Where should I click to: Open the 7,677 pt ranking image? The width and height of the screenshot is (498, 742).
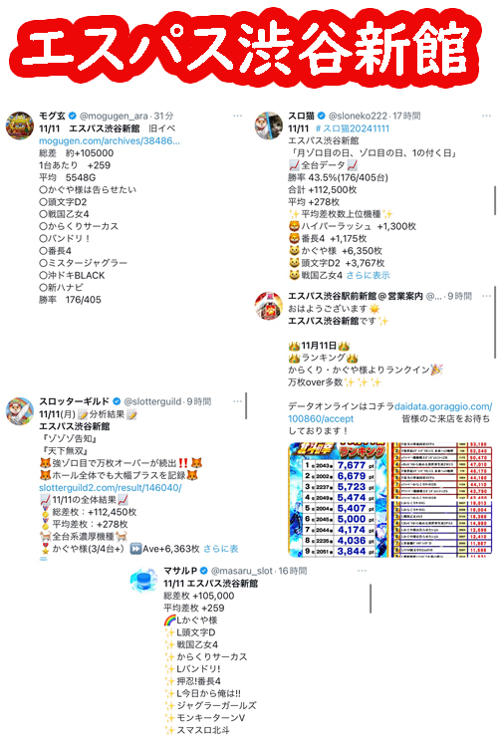[339, 499]
